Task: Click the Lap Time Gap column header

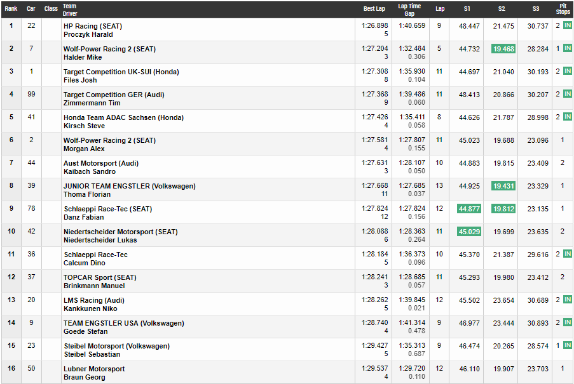Action: click(409, 10)
